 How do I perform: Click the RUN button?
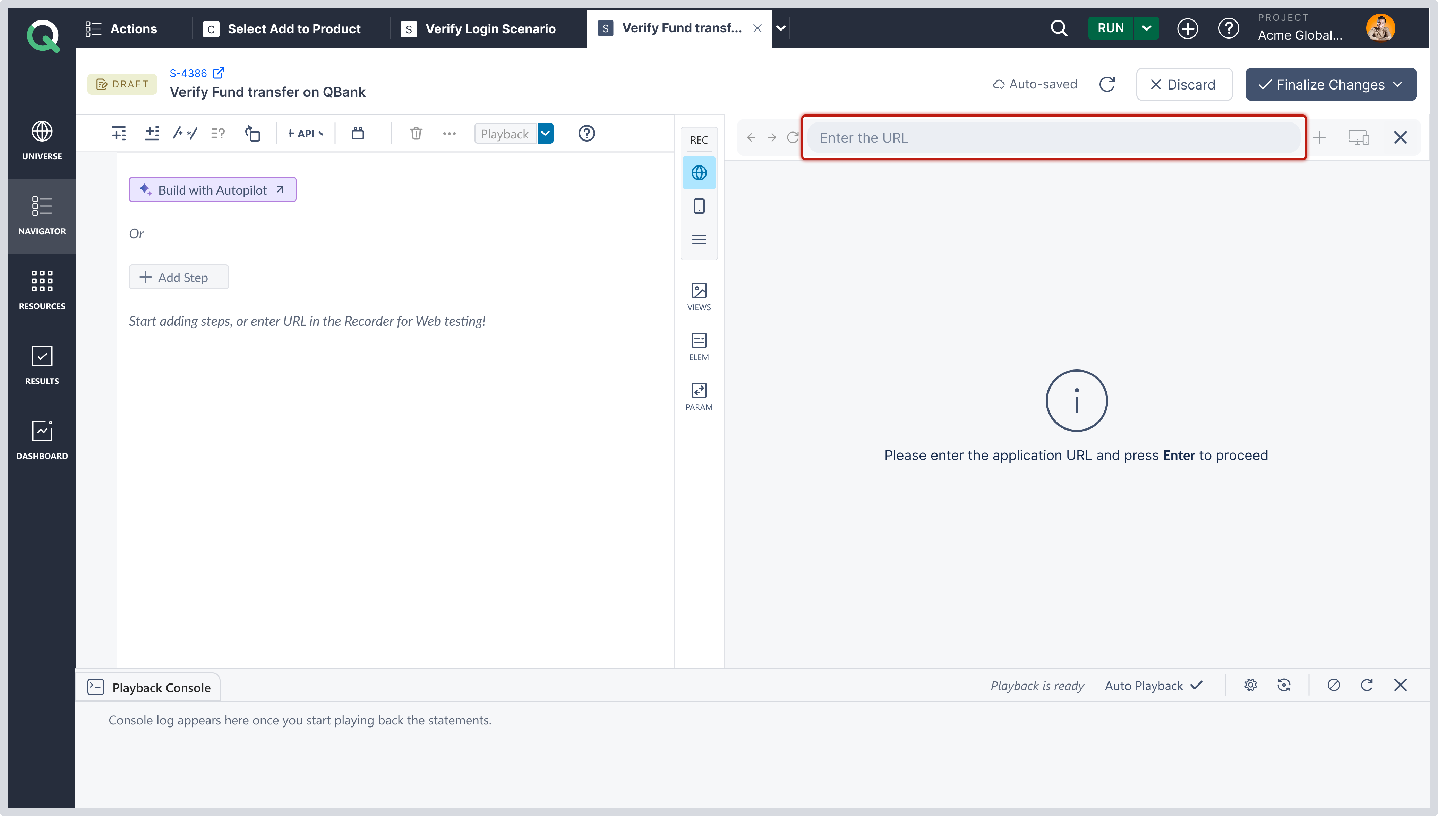[1110, 28]
